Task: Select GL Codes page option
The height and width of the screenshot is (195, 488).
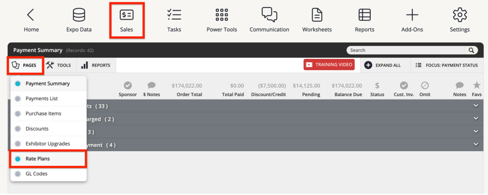Action: (48, 174)
